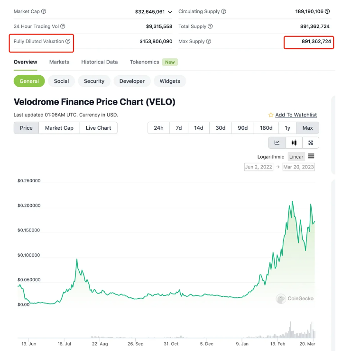Screen dimensions: 342x357
Task: Click the $153,806,090 valuation value
Action: tap(156, 42)
